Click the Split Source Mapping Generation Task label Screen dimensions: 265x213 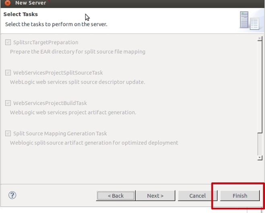click(60, 133)
